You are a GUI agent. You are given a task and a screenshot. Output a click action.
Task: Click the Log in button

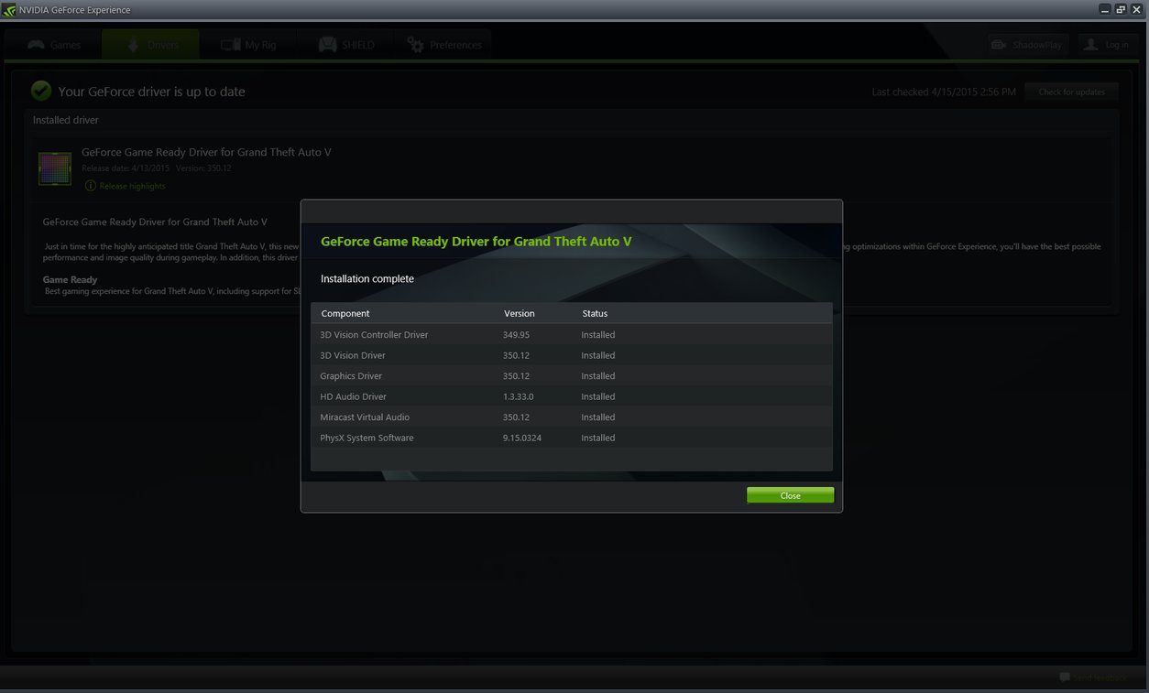1107,44
